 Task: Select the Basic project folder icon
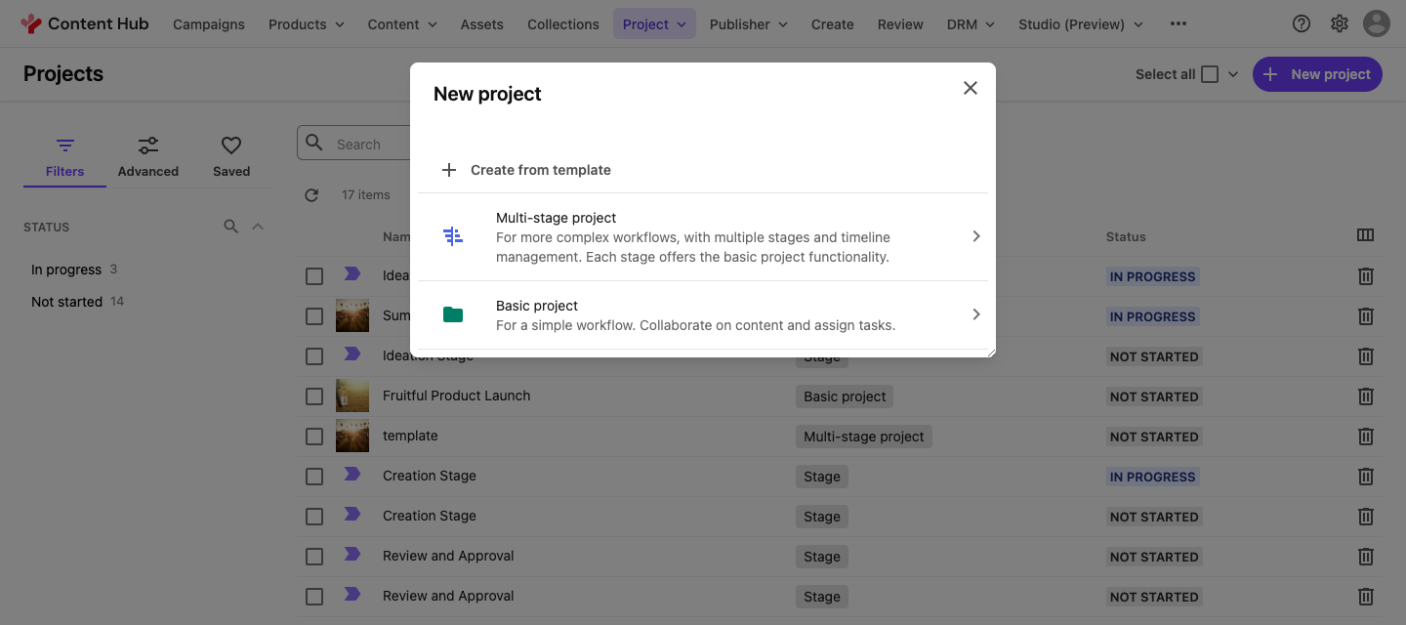click(x=452, y=313)
